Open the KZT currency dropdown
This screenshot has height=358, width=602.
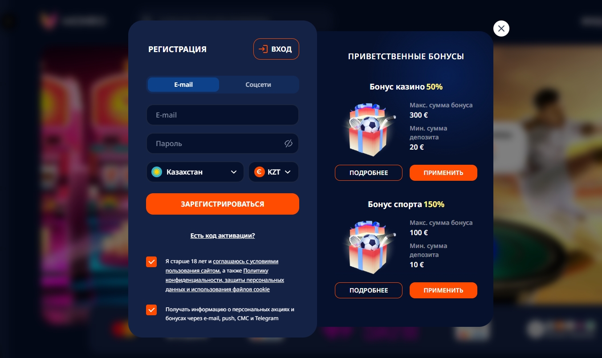[273, 172]
